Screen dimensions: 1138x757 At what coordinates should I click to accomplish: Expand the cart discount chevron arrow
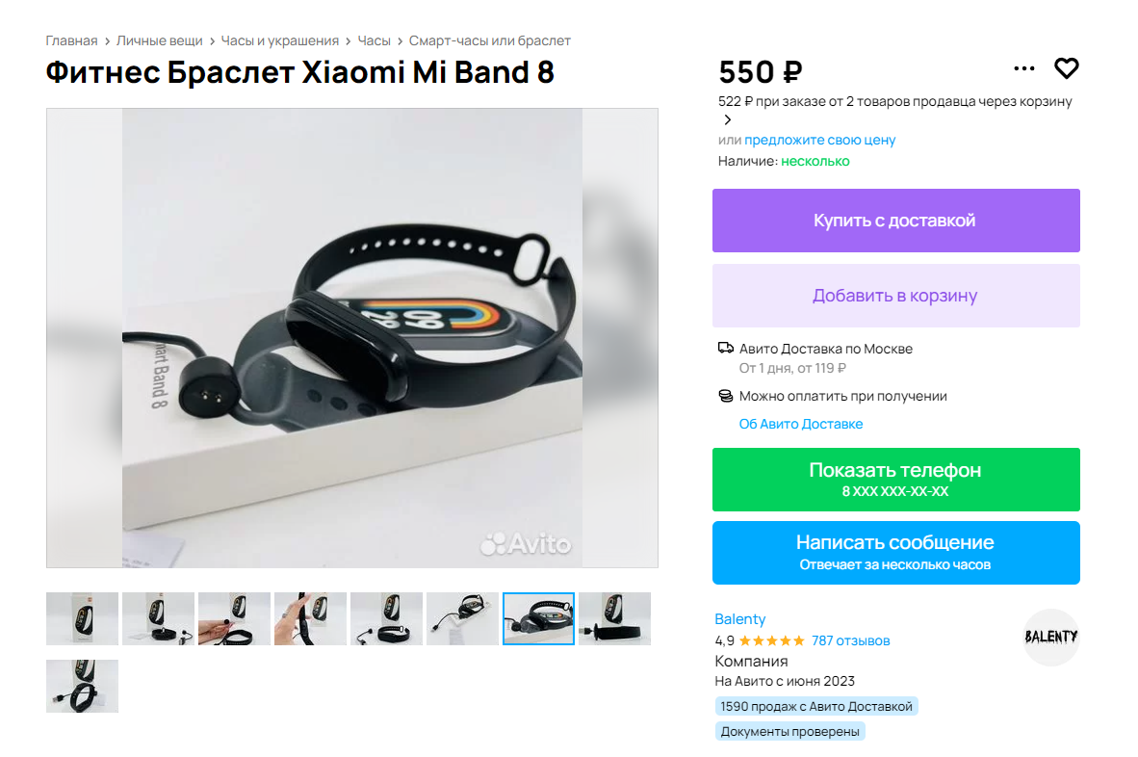pos(727,119)
